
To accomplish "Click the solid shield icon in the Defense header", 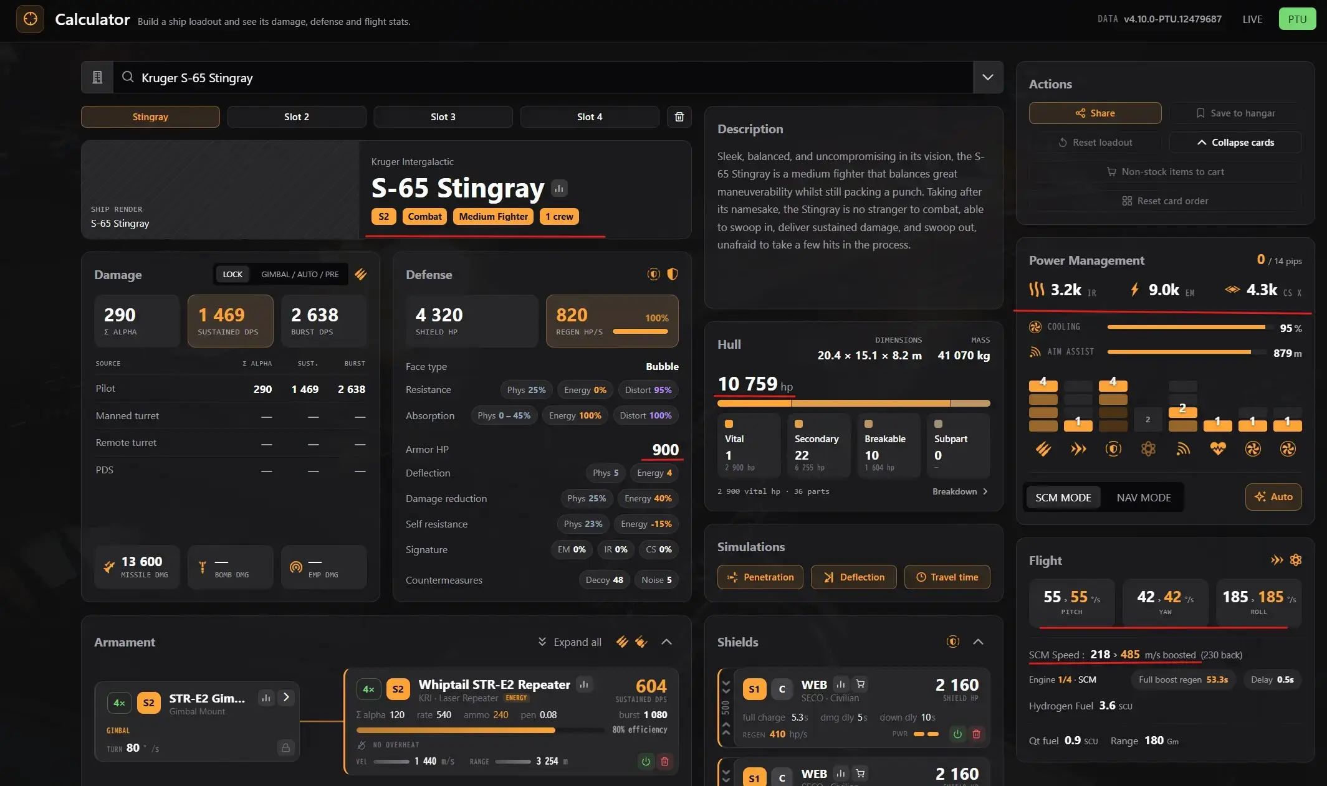I will pos(673,274).
